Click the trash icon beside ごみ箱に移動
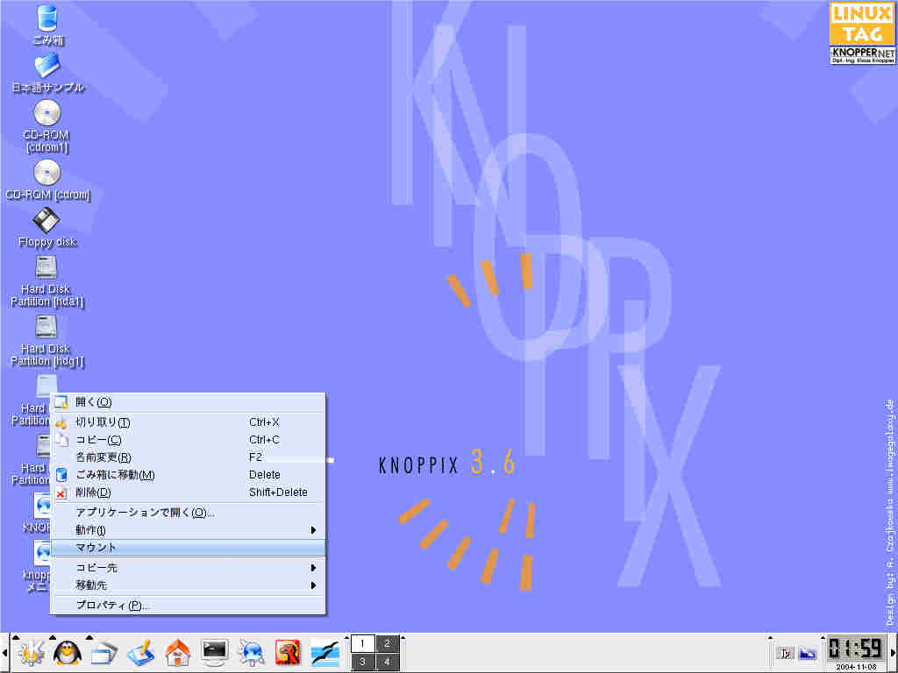The image size is (898, 673). click(61, 475)
